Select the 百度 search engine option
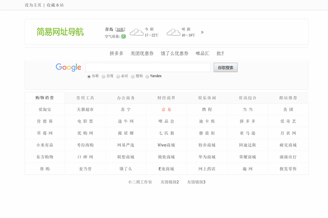This screenshot has width=328, height=218. click(x=104, y=76)
